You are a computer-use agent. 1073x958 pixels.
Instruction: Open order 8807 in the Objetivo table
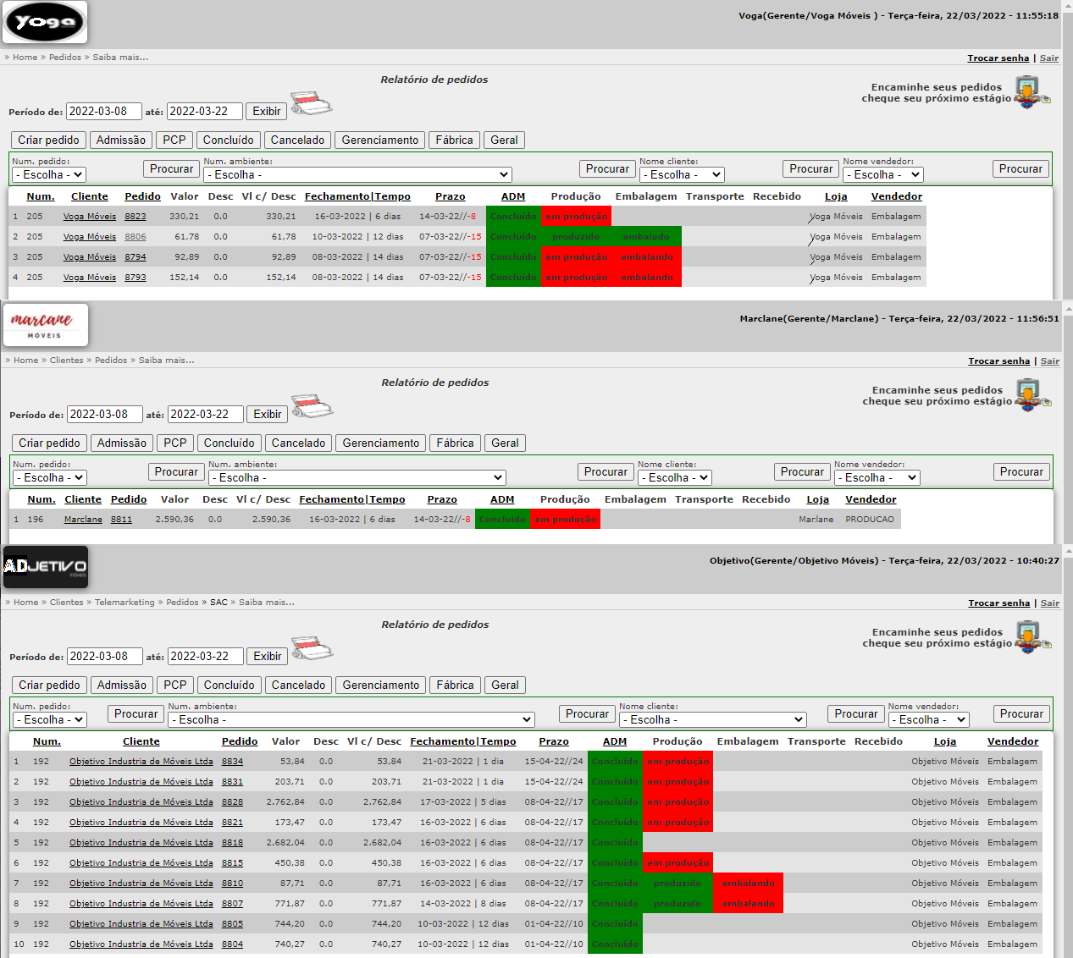click(232, 904)
